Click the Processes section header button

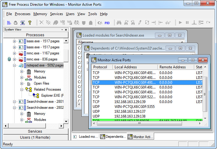(36, 35)
